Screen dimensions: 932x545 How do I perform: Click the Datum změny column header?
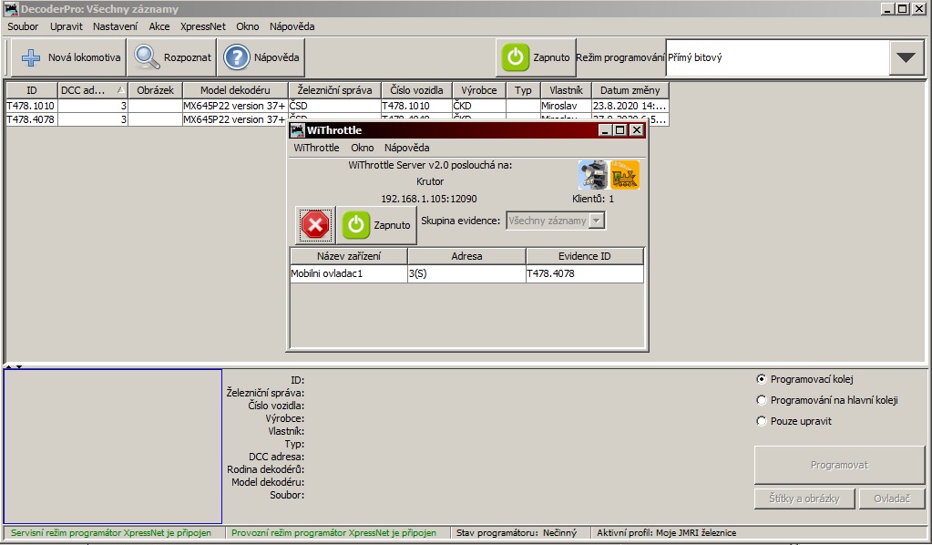pyautogui.click(x=630, y=90)
